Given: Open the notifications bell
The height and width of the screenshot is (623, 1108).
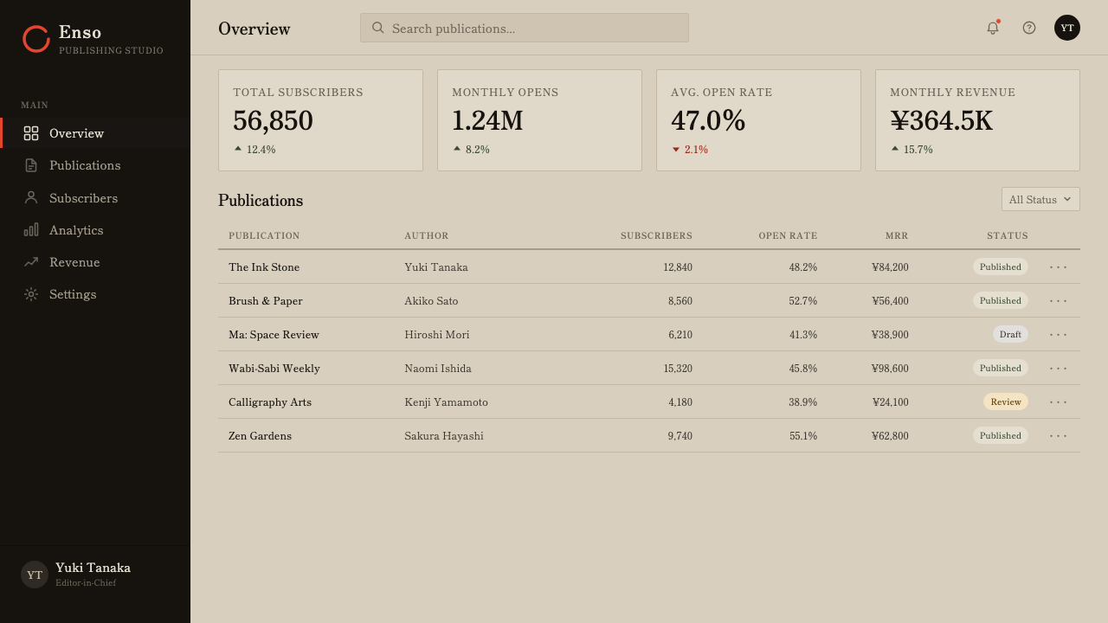Looking at the screenshot, I should pos(993,28).
